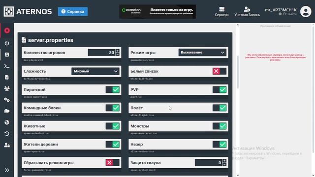Click the spawn-monsters=true property text
Image resolution: width=315 pixels, height=177 pixels.
(144, 133)
